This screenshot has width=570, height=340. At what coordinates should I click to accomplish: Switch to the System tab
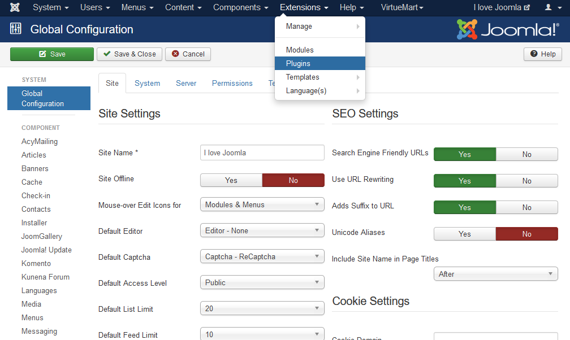[x=147, y=83]
